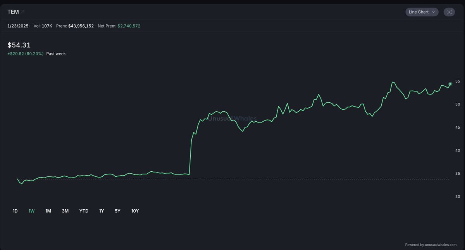Click the Prem $43,956,152 value

[75, 26]
